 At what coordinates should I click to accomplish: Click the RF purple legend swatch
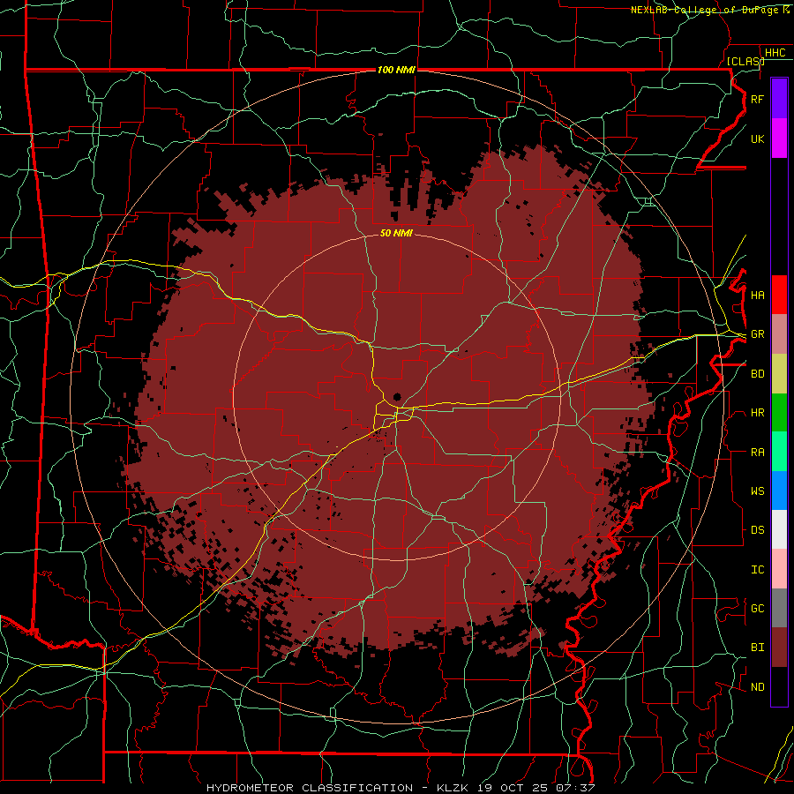[779, 99]
